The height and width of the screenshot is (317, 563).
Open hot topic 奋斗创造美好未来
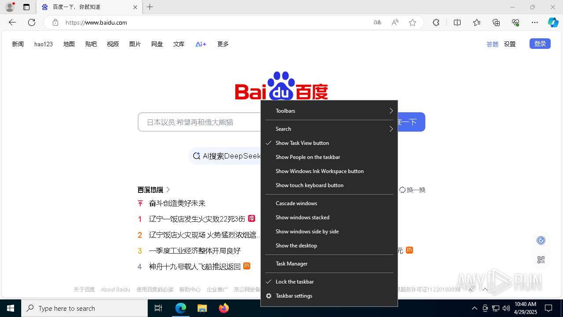177,203
